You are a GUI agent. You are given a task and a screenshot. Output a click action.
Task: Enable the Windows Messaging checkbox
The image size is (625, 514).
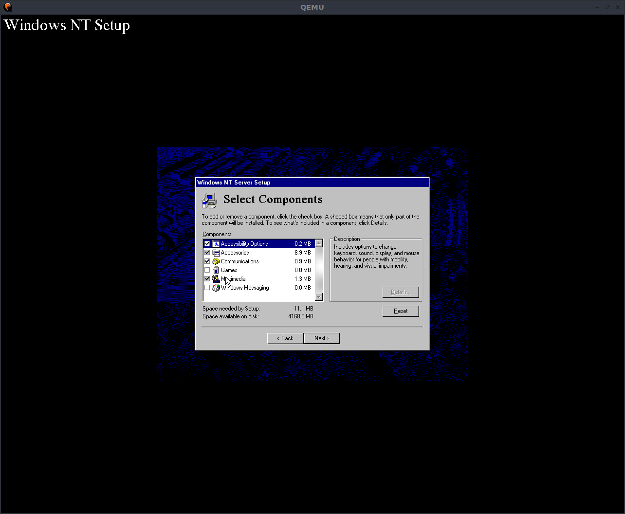(x=207, y=288)
